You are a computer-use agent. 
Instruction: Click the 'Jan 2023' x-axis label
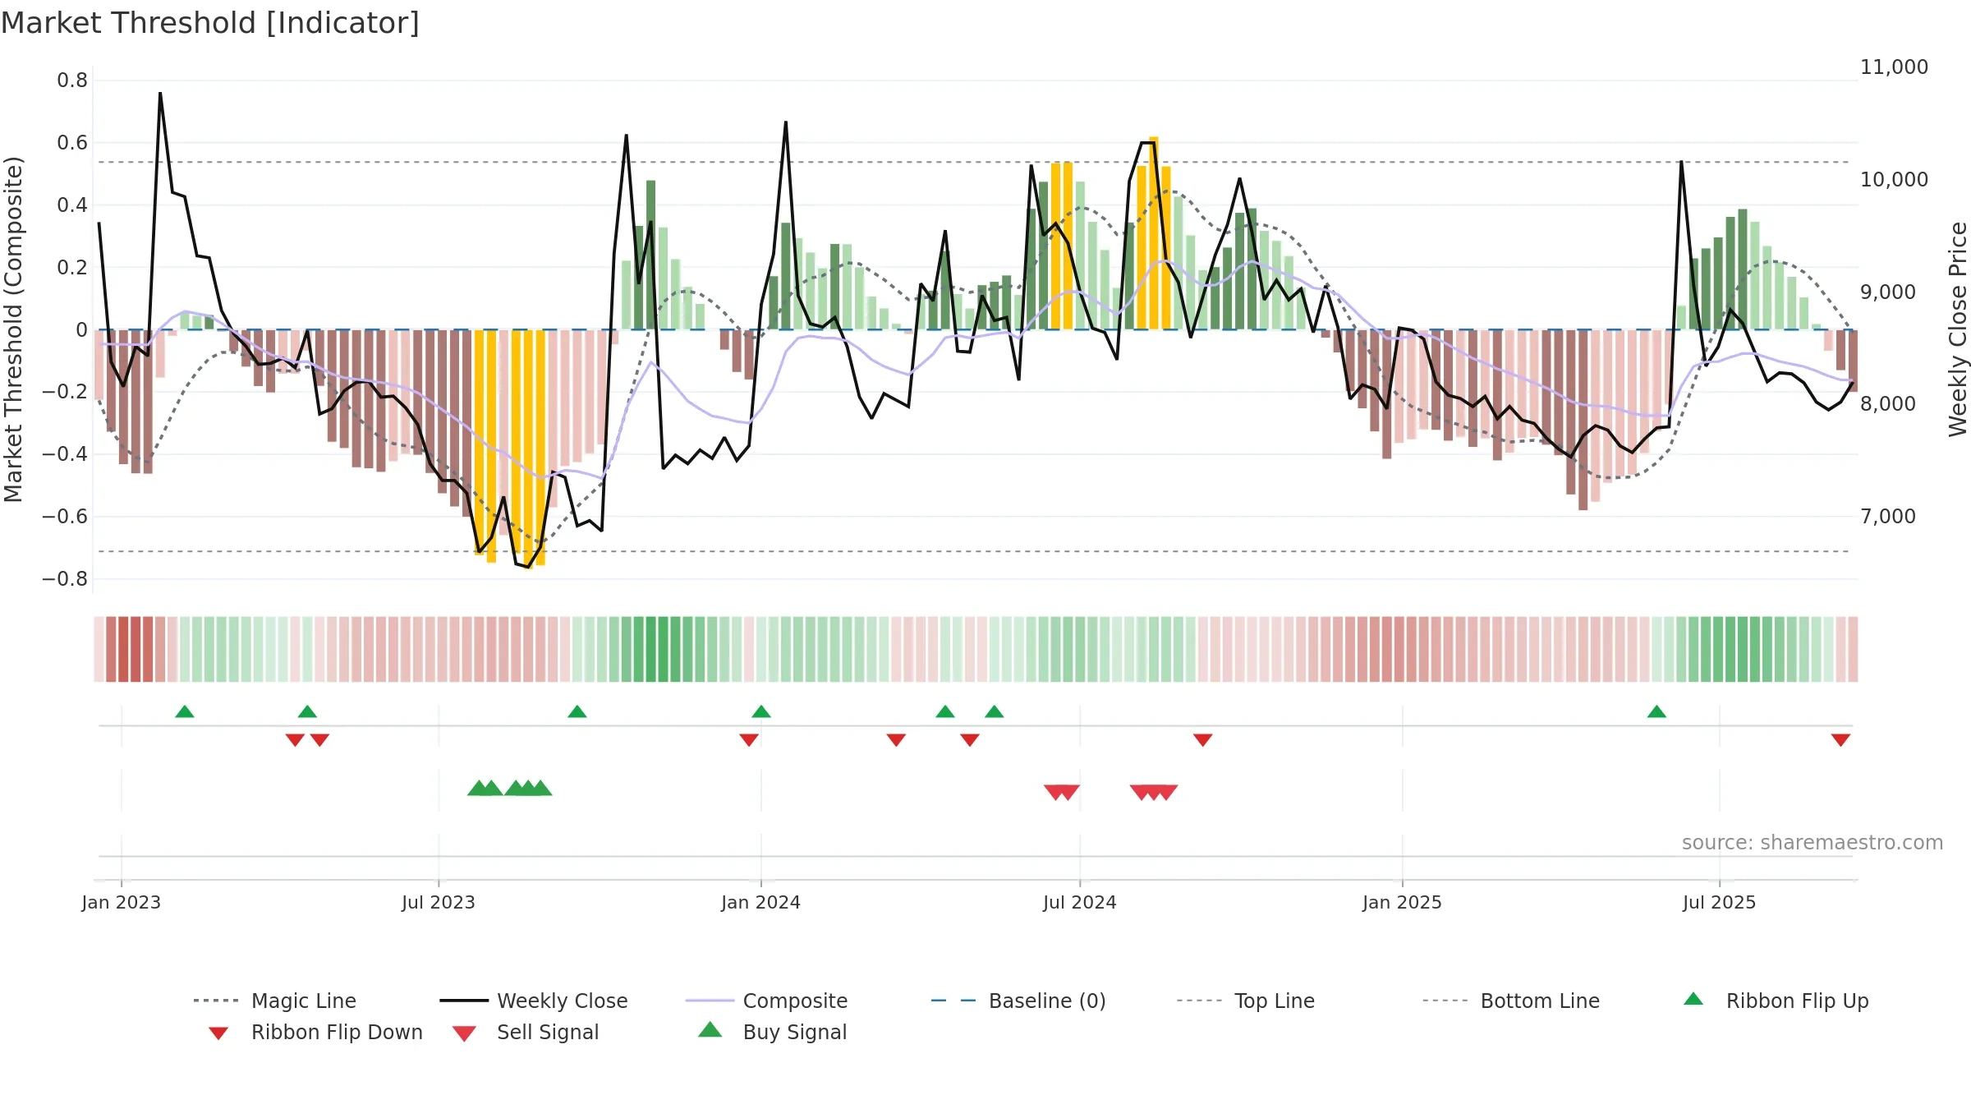coord(122,903)
